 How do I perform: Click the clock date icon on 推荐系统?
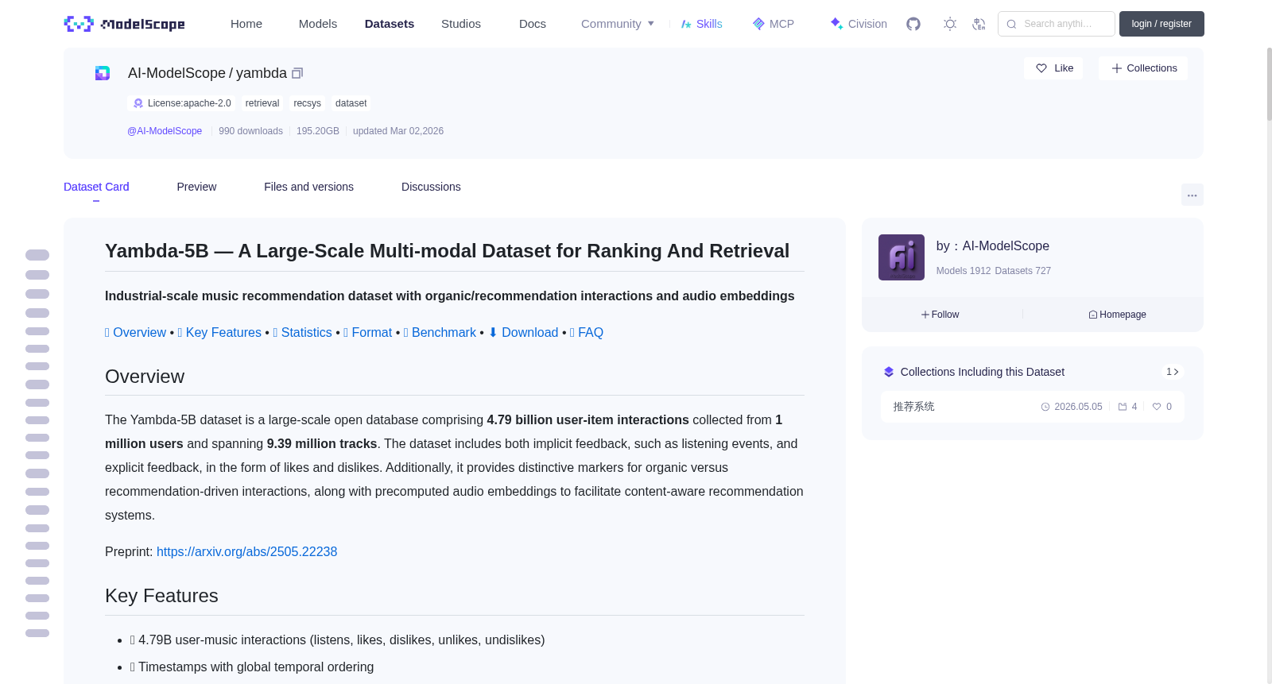tap(1045, 407)
